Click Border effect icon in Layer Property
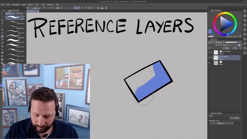The image size is (247, 139). (x=231, y=118)
